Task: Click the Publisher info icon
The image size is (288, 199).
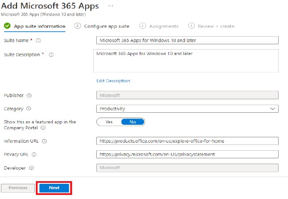Action: 29,96
